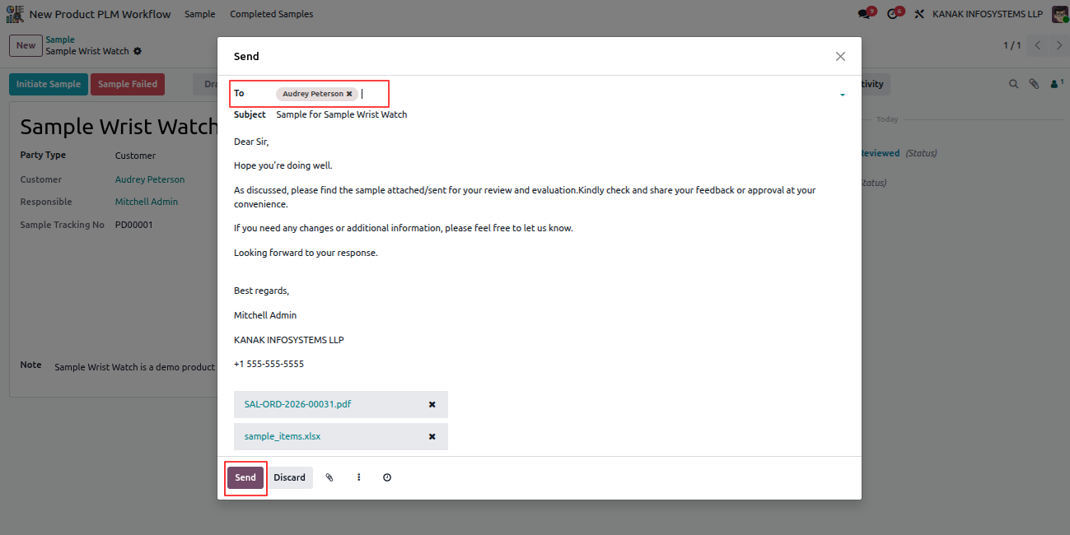This screenshot has width=1070, height=535.
Task: Click the Subject field text
Action: [x=342, y=114]
